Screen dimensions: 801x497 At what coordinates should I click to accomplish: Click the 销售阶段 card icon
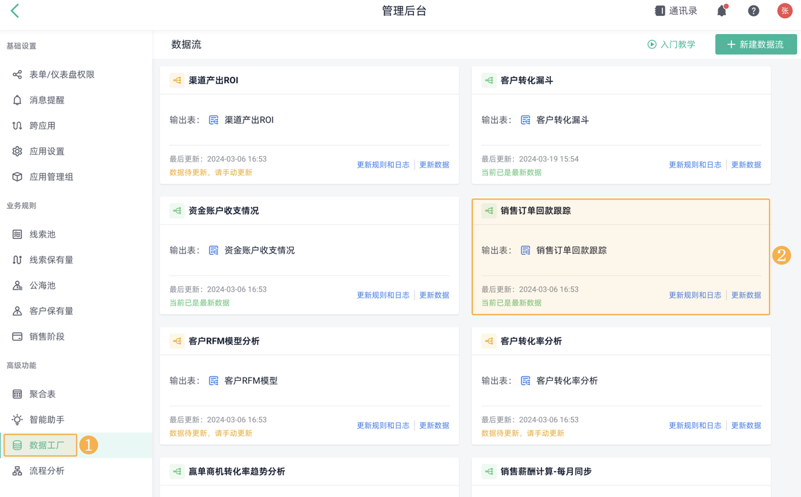17,336
